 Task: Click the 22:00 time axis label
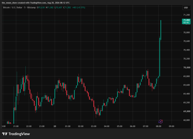point(29,126)
